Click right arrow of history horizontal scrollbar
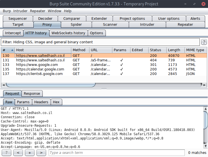The width and height of the screenshot is (208, 157). [x=204, y=85]
